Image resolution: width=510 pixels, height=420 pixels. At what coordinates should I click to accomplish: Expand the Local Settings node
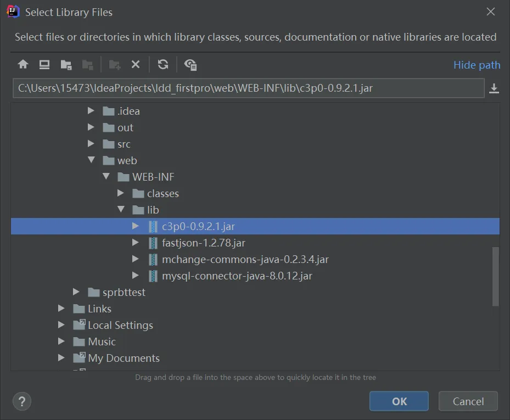(x=61, y=324)
